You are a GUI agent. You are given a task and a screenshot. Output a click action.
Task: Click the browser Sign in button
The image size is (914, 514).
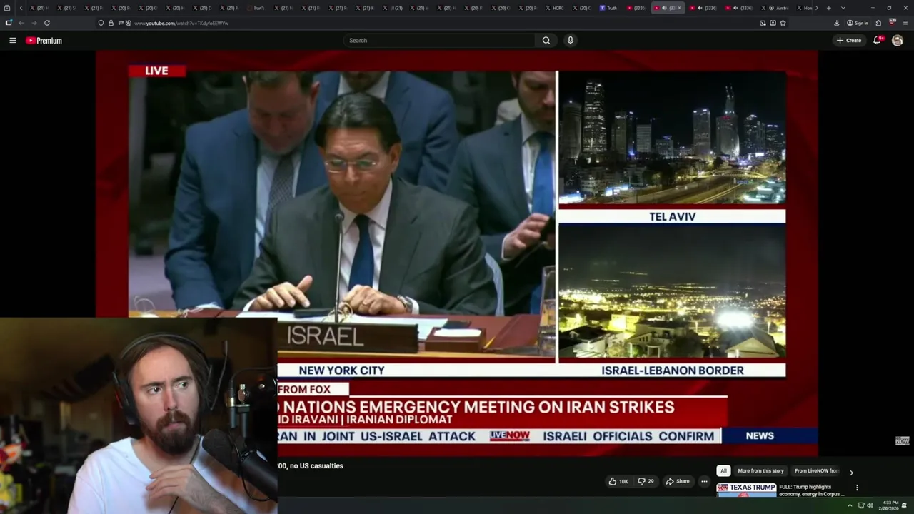[858, 23]
